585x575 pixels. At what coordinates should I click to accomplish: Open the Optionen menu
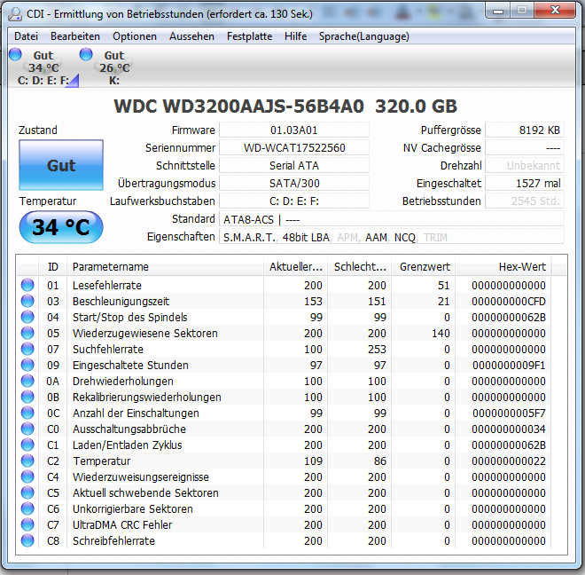point(135,36)
